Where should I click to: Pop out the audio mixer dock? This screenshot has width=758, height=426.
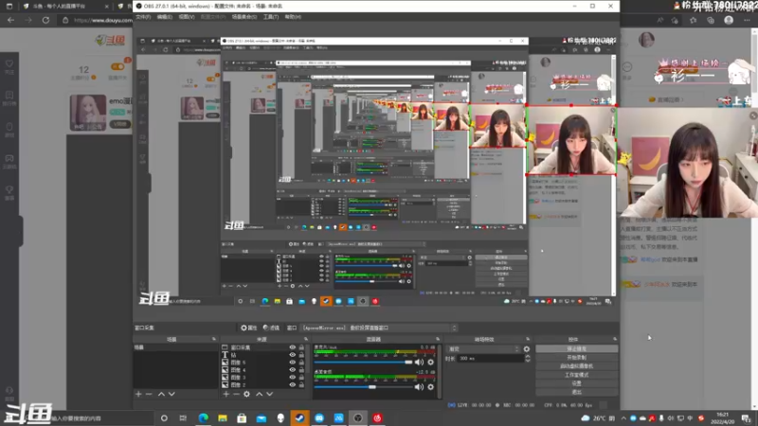click(438, 339)
